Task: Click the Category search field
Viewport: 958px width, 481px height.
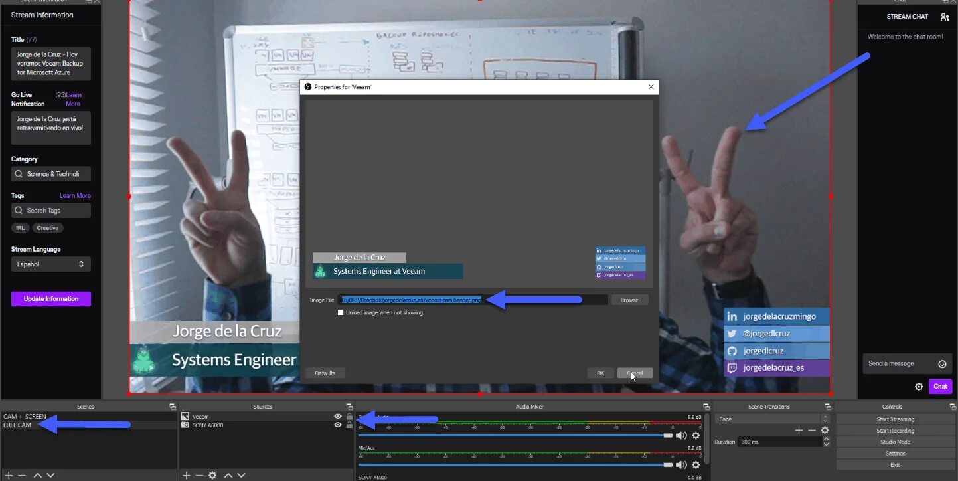Action: coord(51,174)
